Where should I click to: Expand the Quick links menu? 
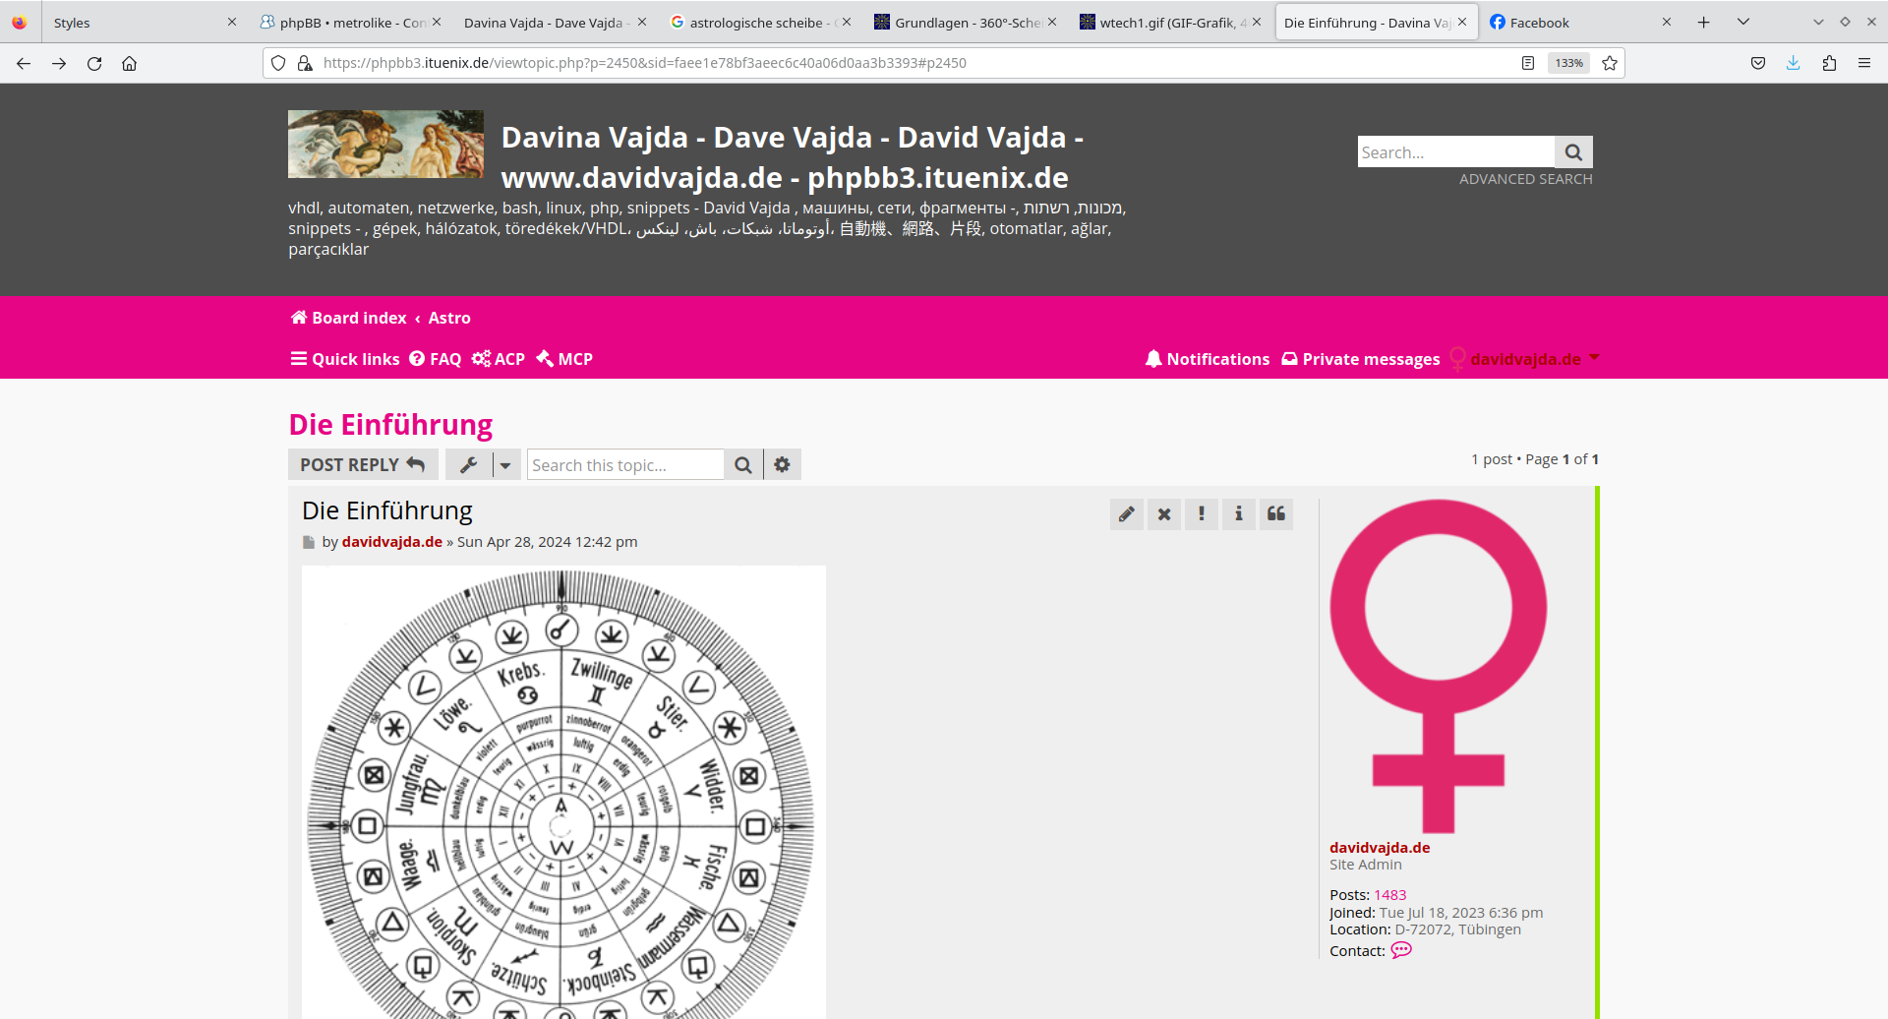click(345, 359)
